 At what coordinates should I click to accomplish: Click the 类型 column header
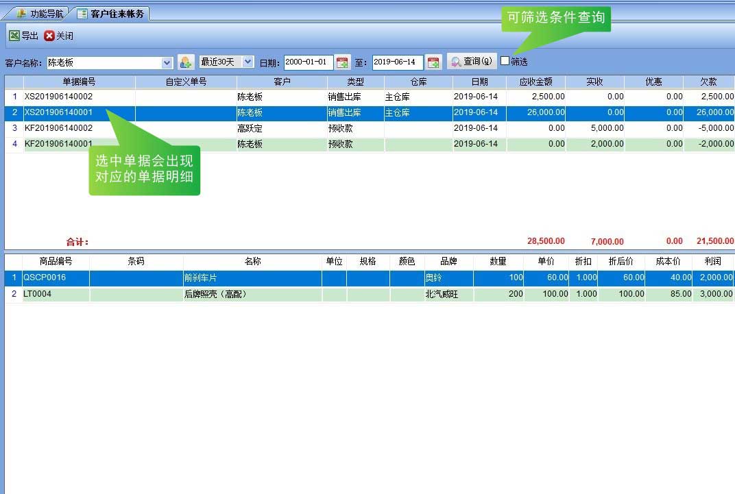click(355, 82)
